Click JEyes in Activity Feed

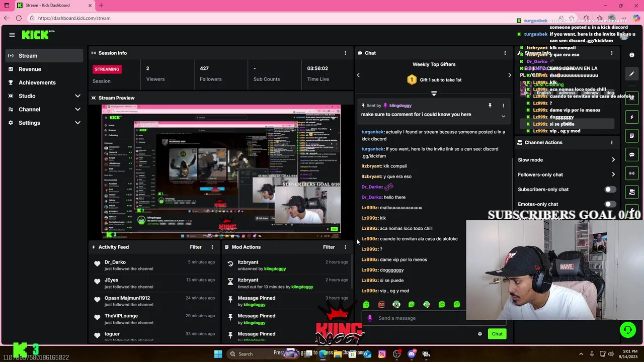point(111,280)
